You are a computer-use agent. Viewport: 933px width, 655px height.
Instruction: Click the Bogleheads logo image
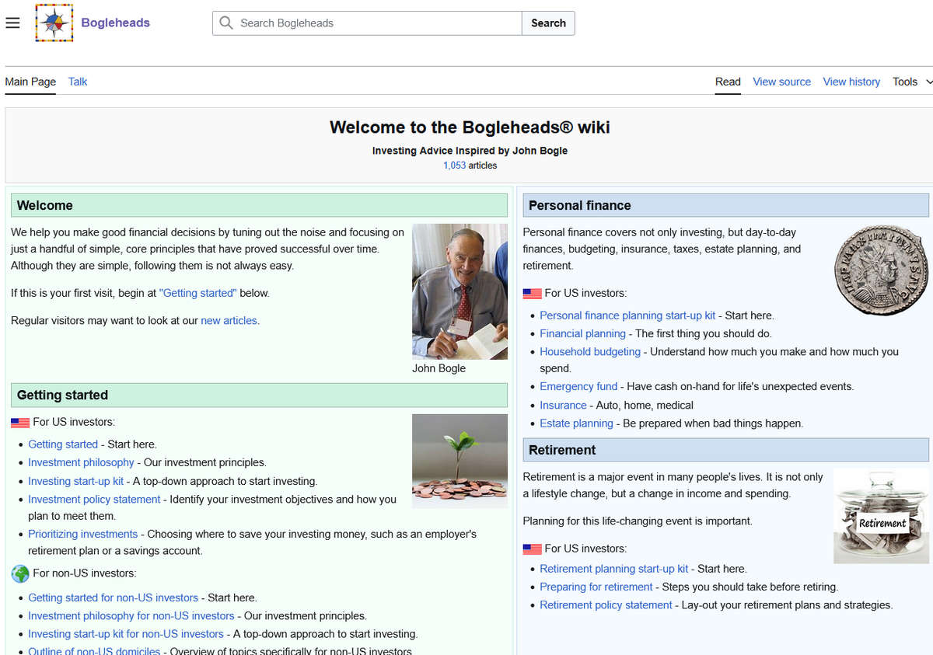54,23
